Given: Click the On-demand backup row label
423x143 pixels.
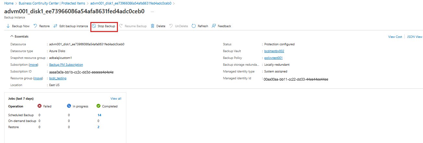Looking at the screenshot, I should point(22,121).
